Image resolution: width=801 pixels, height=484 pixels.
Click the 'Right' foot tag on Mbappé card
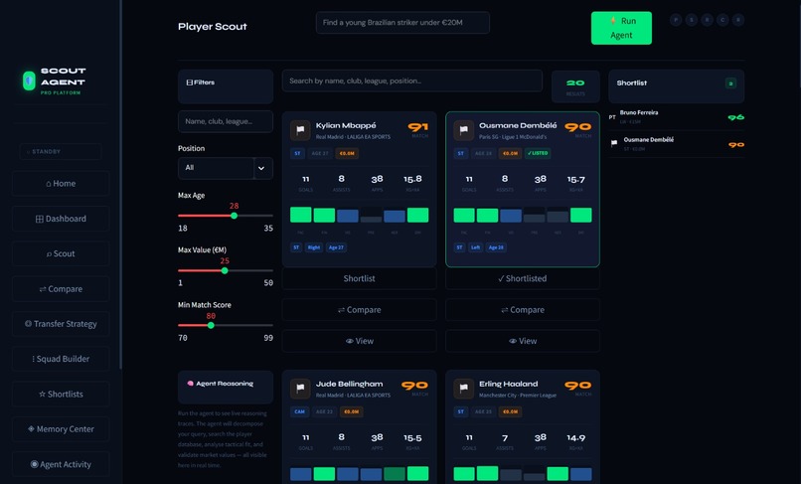tap(314, 247)
